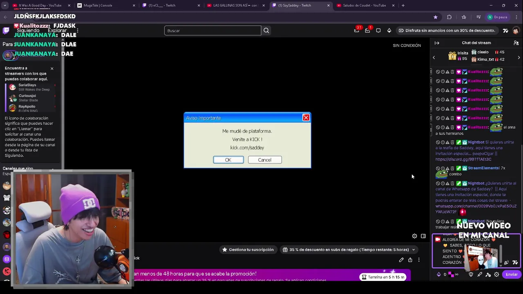Open chat settings gear icon

pyautogui.click(x=496, y=274)
